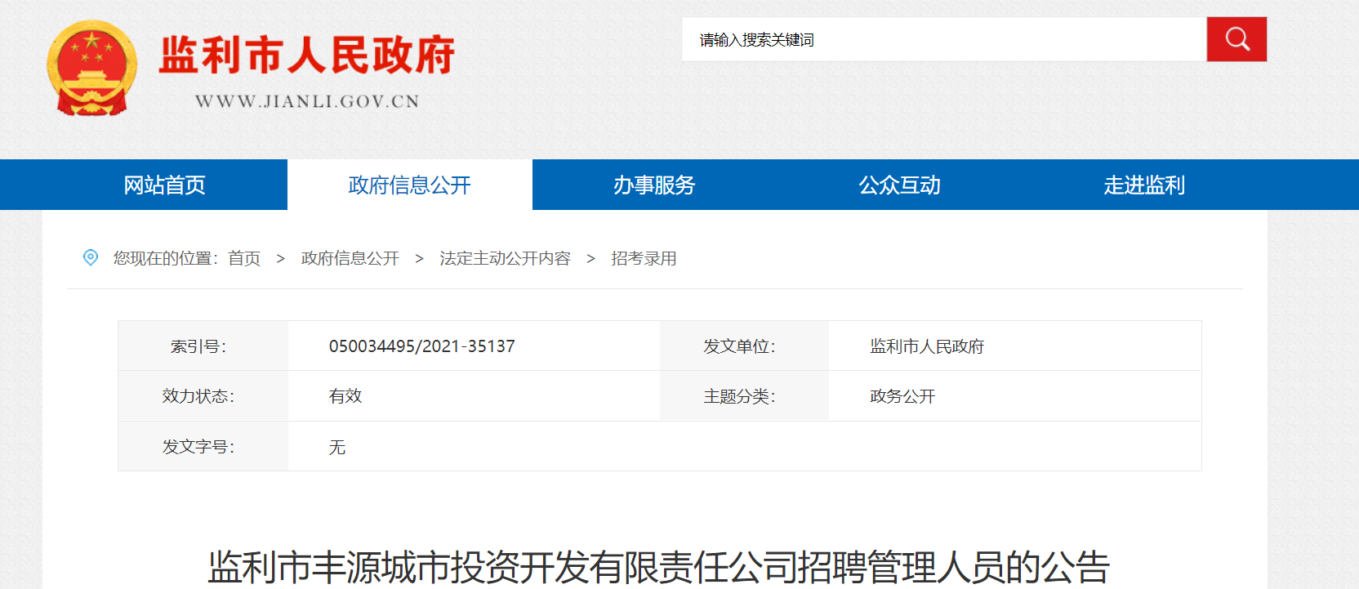1359x589 pixels.
Task: Go to the 办事服务 navigation tab
Action: point(654,185)
